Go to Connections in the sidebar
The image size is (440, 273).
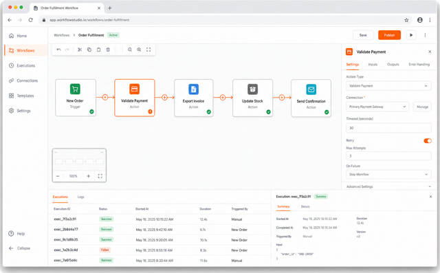[x=23, y=80]
